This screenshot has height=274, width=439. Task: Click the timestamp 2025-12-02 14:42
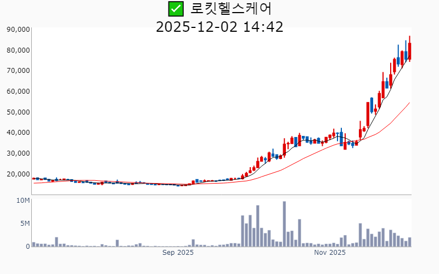pyautogui.click(x=219, y=26)
